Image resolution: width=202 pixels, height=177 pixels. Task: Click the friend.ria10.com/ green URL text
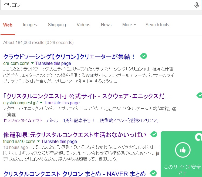(x=19, y=142)
